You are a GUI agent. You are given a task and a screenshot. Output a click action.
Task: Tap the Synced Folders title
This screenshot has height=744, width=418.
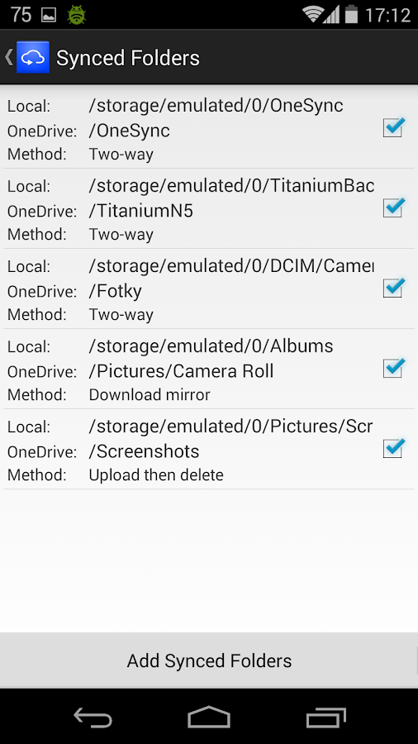(128, 59)
